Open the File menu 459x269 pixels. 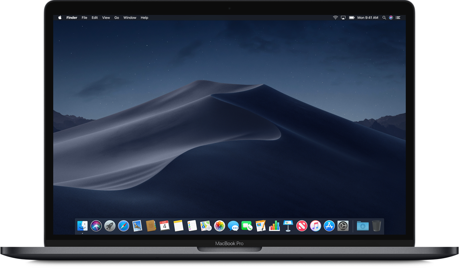coord(84,18)
